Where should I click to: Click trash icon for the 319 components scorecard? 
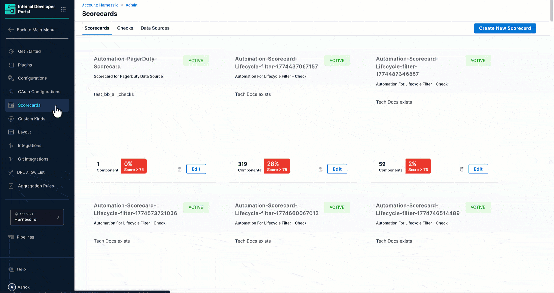pyautogui.click(x=320, y=169)
